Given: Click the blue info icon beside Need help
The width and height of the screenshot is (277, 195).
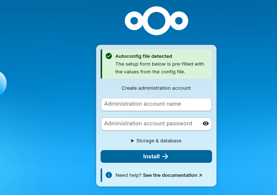Looking at the screenshot, I should (x=109, y=175).
